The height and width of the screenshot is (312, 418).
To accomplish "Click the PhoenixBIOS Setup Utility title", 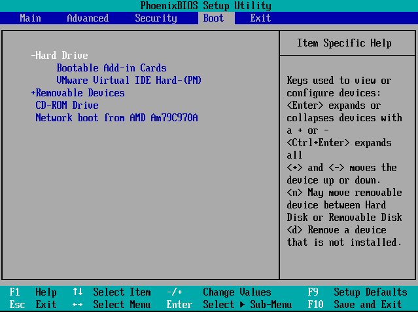I will point(206,6).
